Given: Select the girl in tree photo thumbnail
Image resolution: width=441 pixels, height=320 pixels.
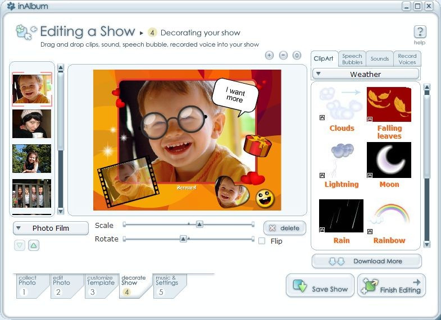Looking at the screenshot, I should point(32,158).
